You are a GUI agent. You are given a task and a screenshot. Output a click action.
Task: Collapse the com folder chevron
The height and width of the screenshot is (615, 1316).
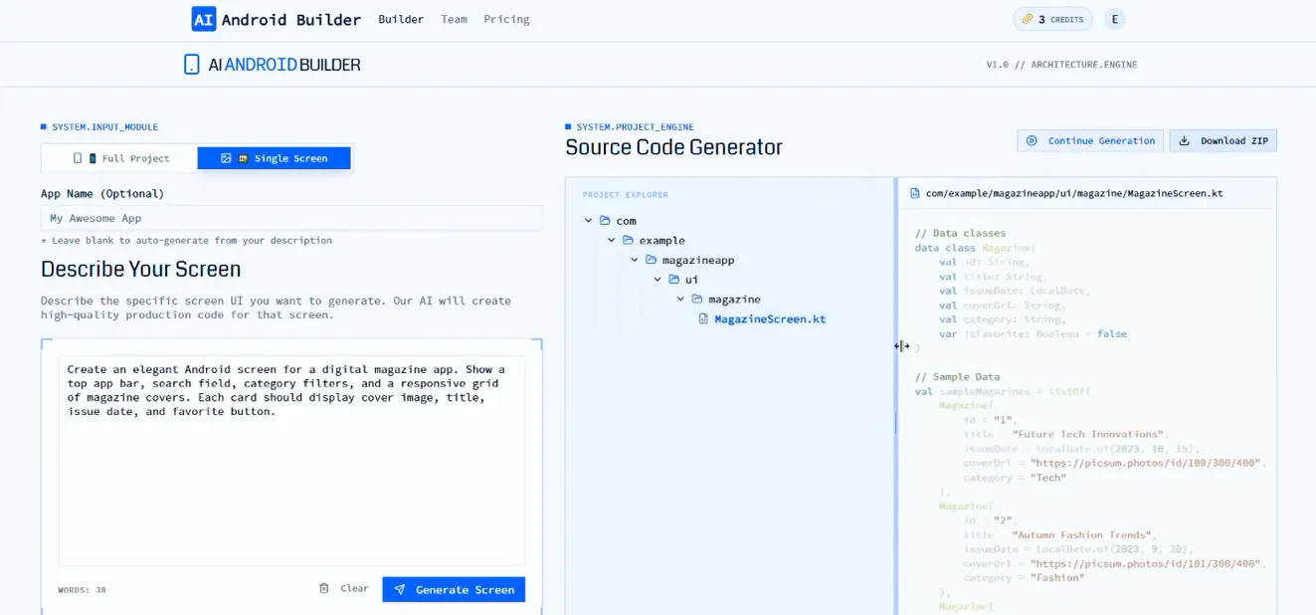[x=588, y=221]
